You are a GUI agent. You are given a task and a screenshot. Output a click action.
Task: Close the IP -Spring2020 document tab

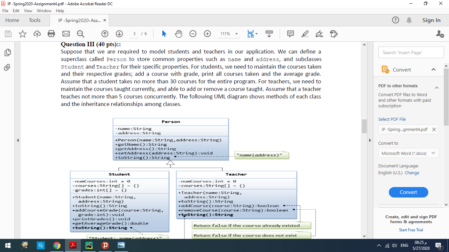pos(105,20)
